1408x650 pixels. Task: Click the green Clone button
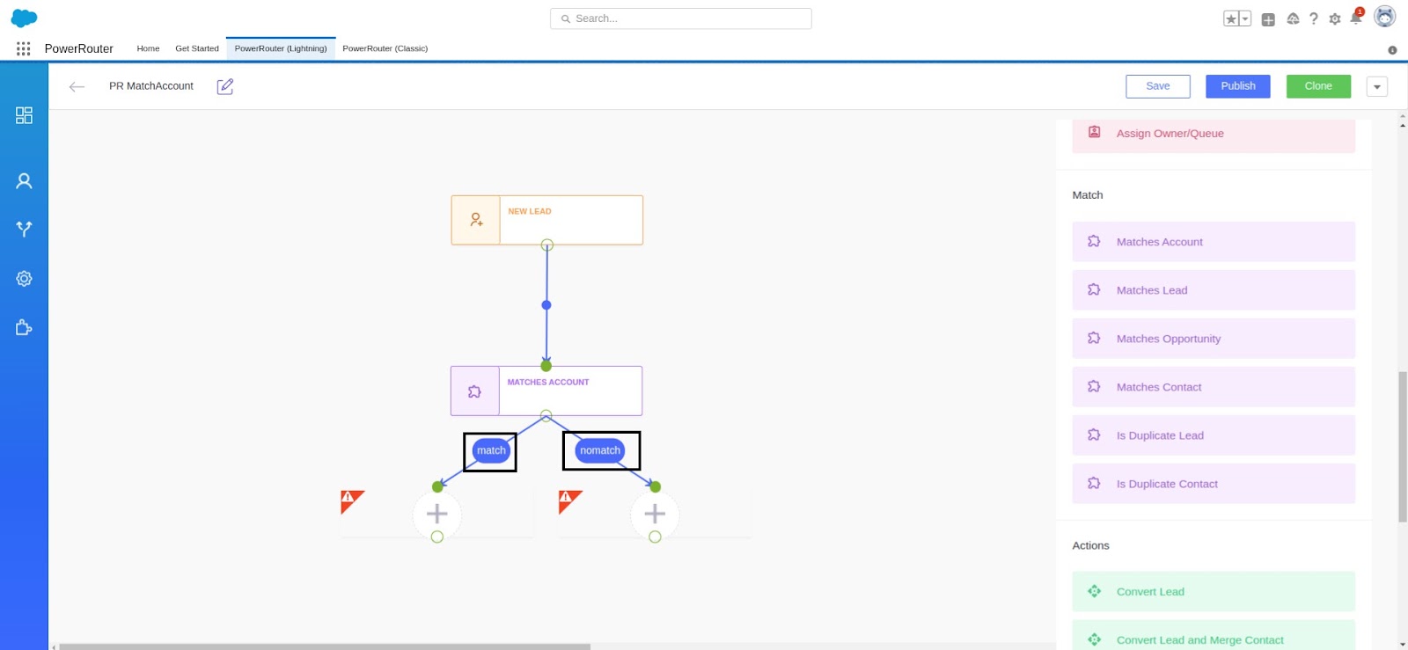pyautogui.click(x=1318, y=86)
